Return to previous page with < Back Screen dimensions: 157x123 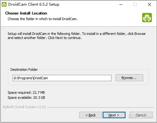[90, 115]
